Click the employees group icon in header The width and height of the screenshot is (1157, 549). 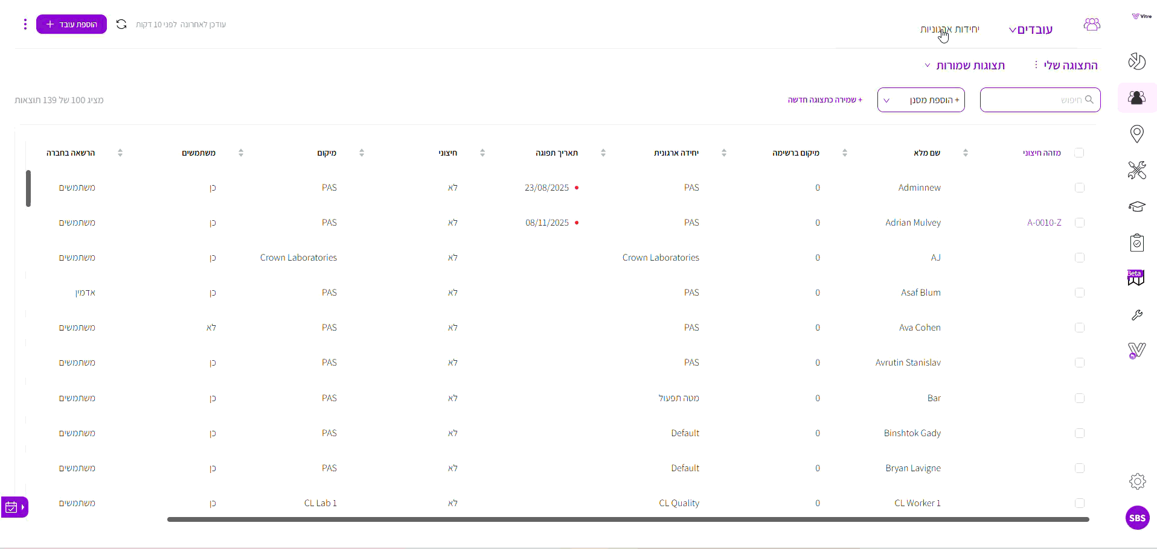pyautogui.click(x=1092, y=25)
